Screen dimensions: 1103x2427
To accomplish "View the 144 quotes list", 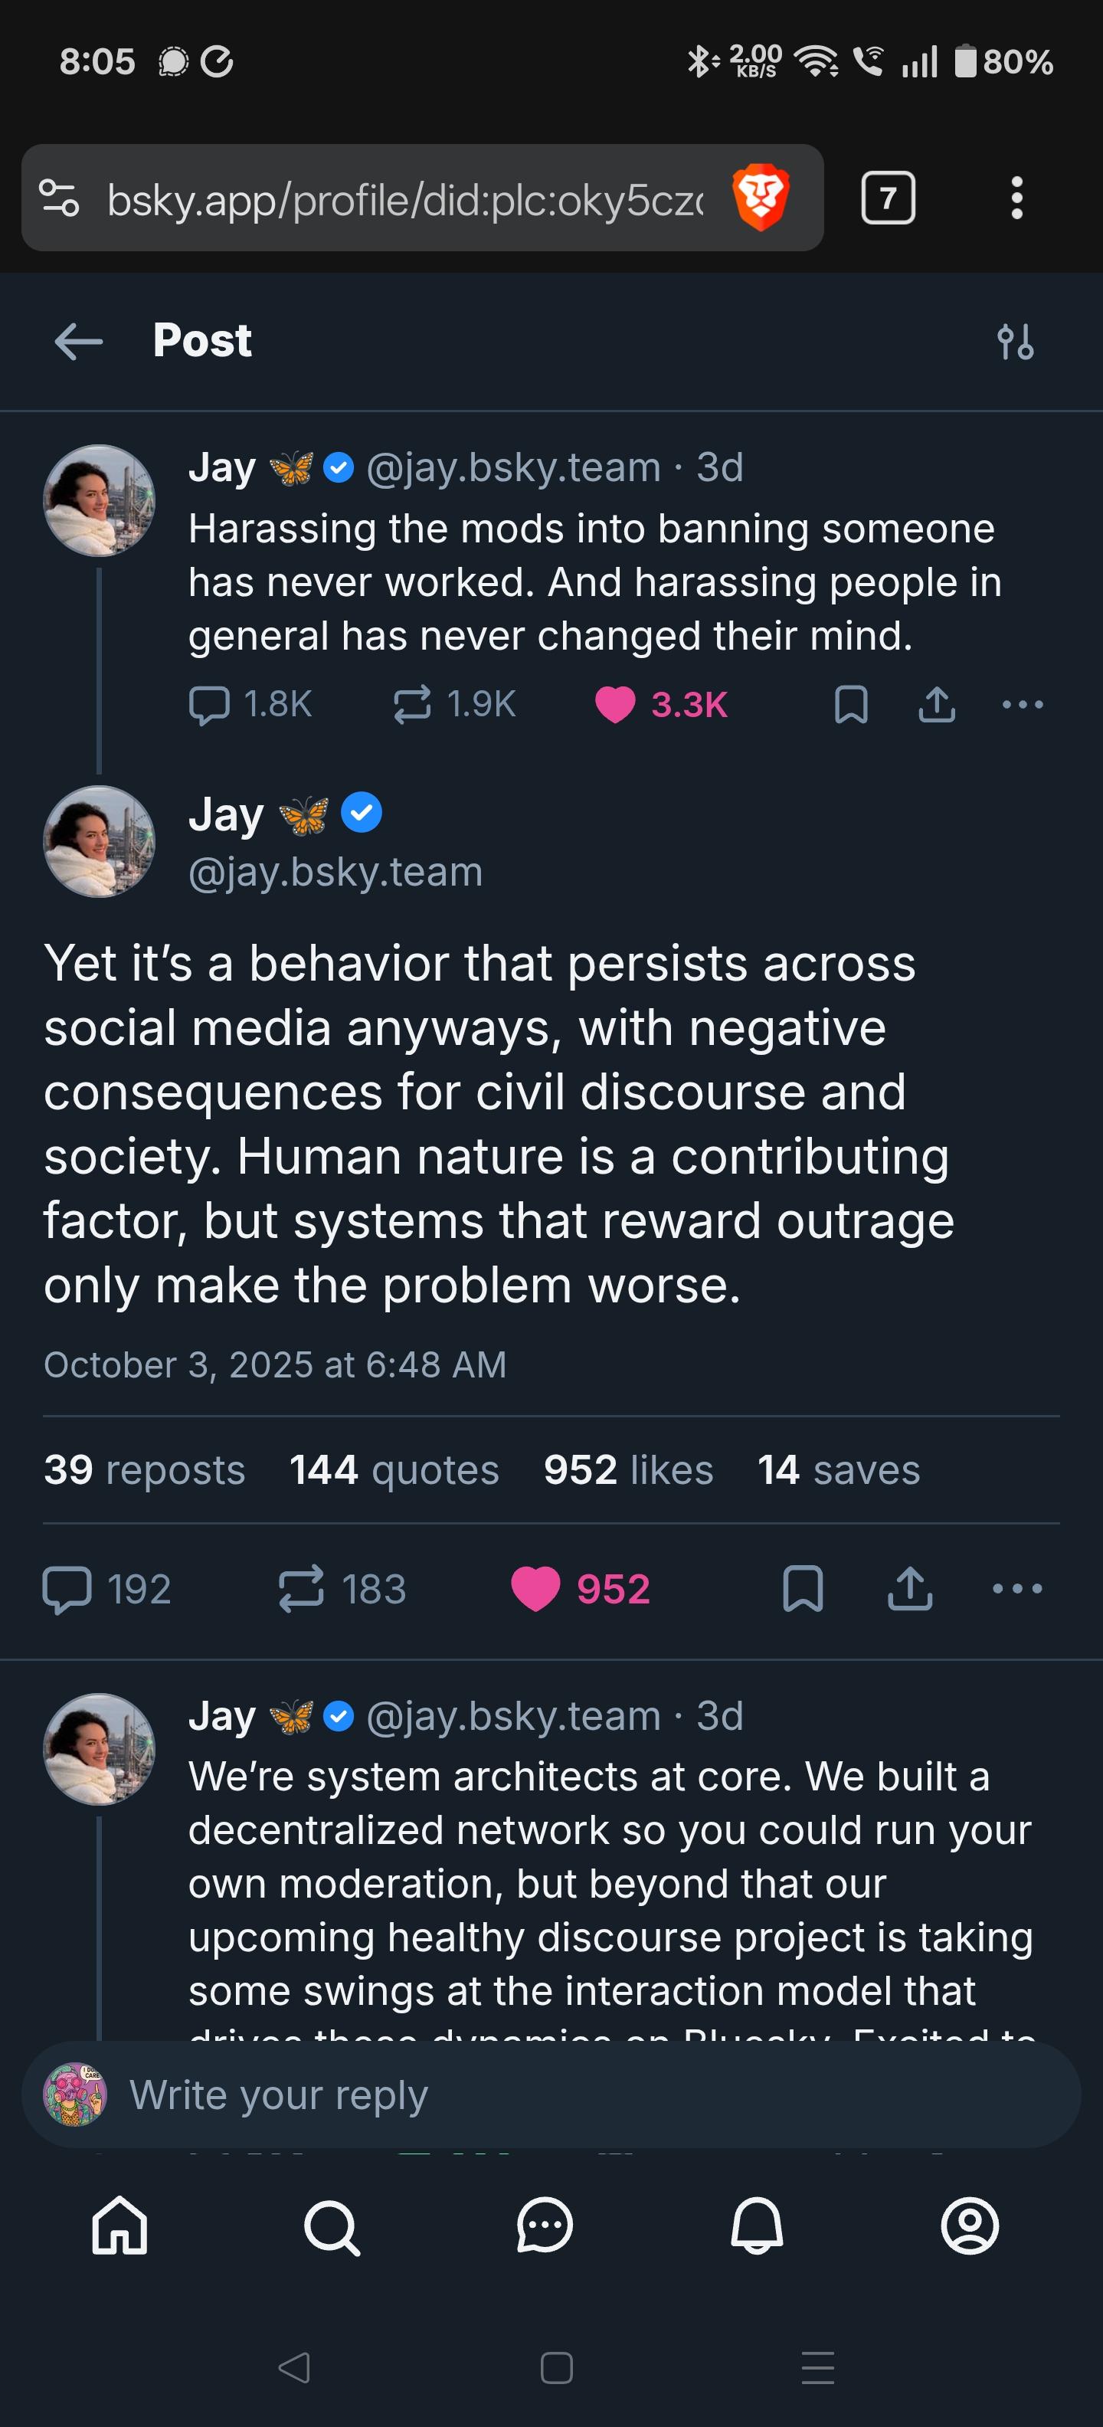I will click(x=394, y=1470).
